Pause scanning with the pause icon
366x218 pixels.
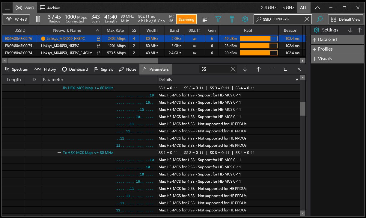tap(38, 19)
